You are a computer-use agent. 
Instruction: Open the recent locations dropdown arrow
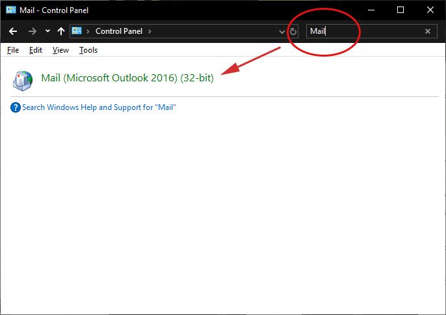pos(47,31)
